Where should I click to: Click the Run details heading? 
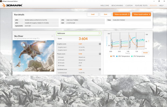click(19, 15)
